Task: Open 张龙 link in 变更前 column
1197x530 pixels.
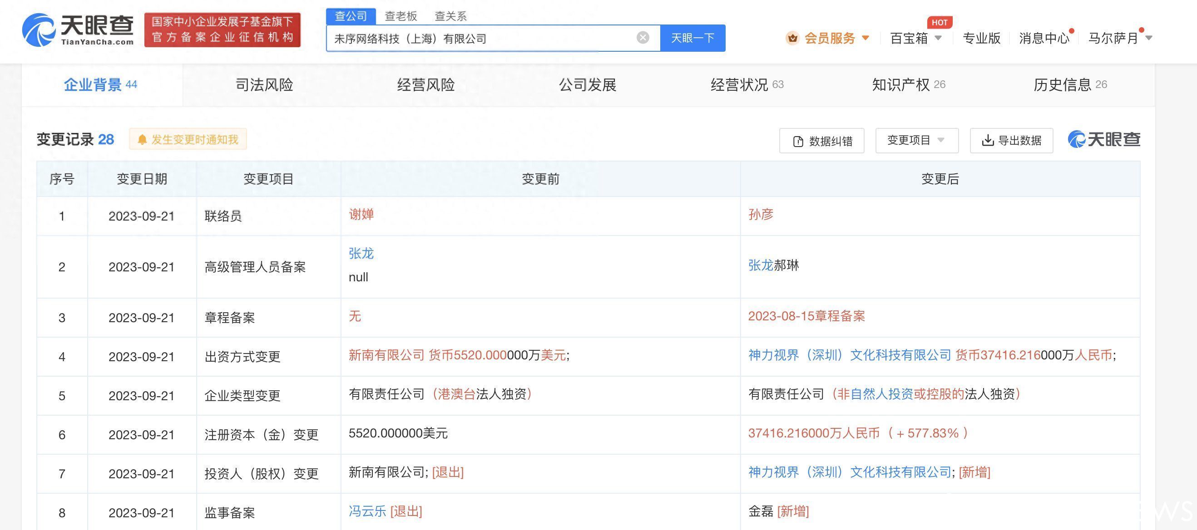Action: (361, 253)
